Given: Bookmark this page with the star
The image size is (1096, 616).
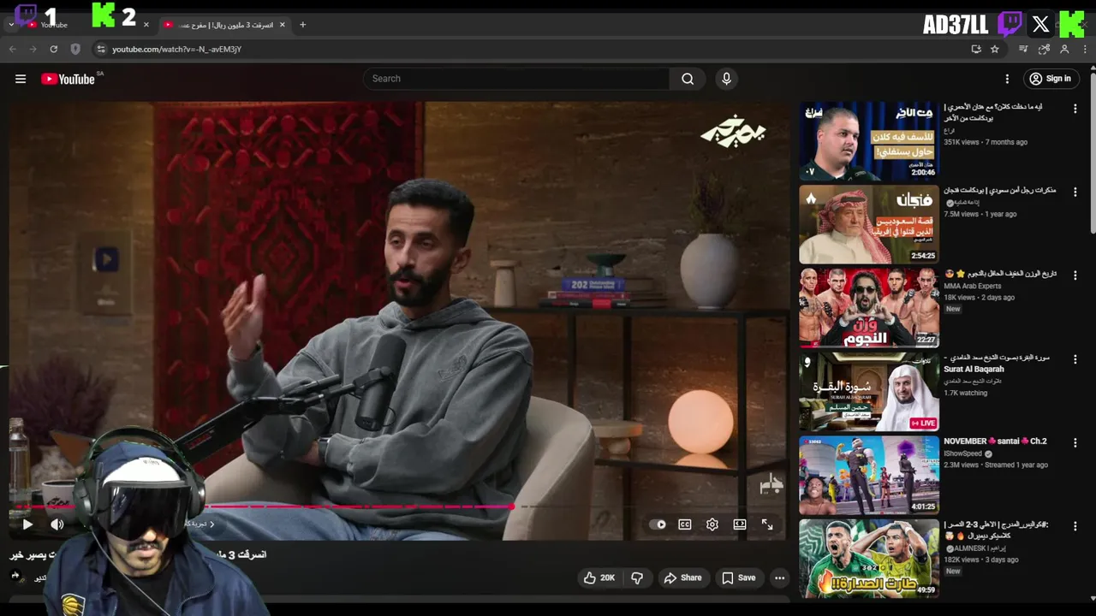Looking at the screenshot, I should [994, 49].
